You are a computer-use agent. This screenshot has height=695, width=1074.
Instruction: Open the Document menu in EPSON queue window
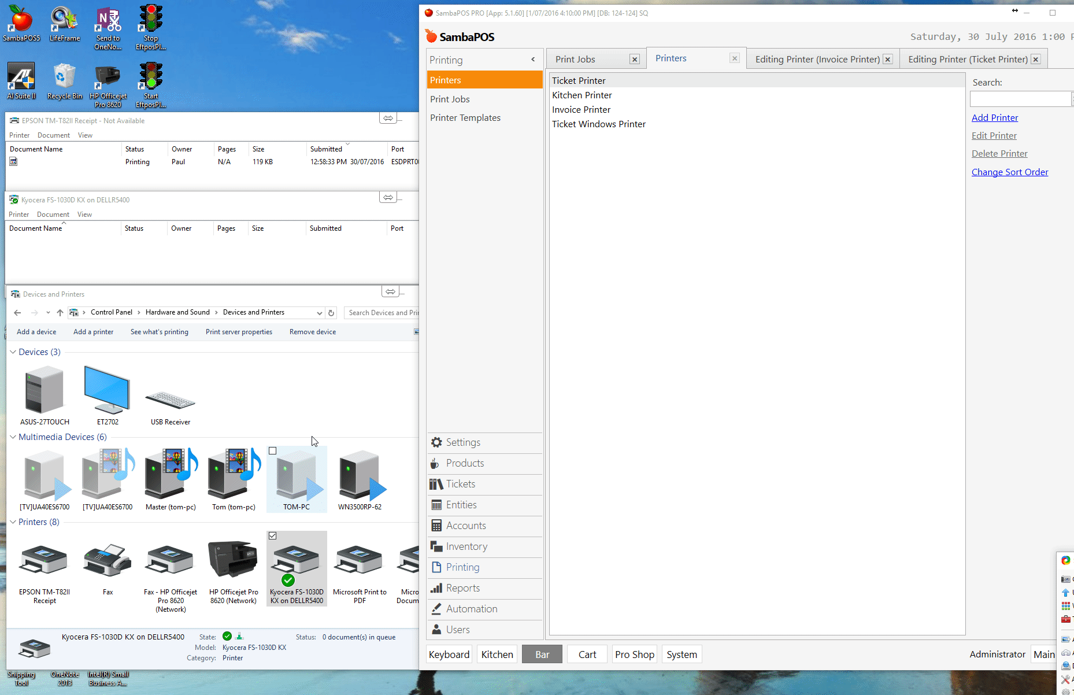click(x=54, y=135)
